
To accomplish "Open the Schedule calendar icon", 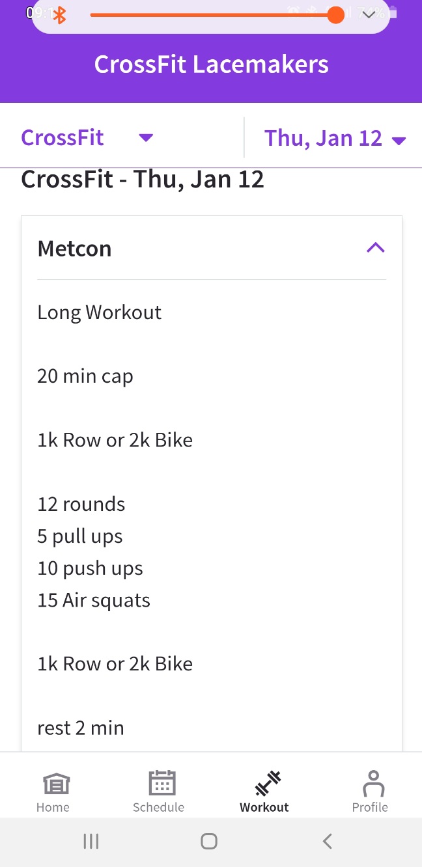I will point(162,783).
